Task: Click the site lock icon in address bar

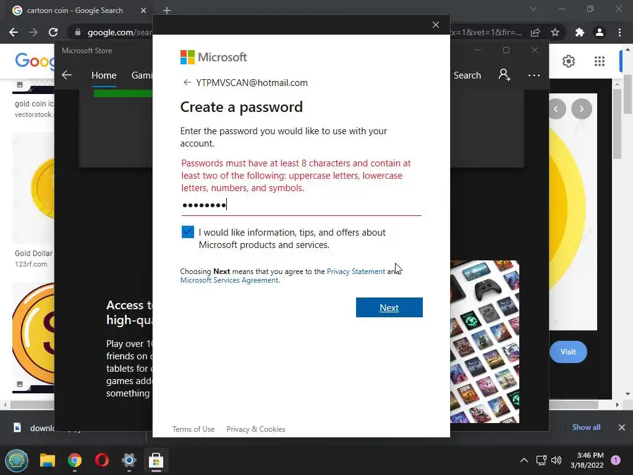Action: pos(78,32)
